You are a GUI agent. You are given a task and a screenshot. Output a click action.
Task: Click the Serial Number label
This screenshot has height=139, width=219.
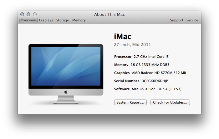126,81
